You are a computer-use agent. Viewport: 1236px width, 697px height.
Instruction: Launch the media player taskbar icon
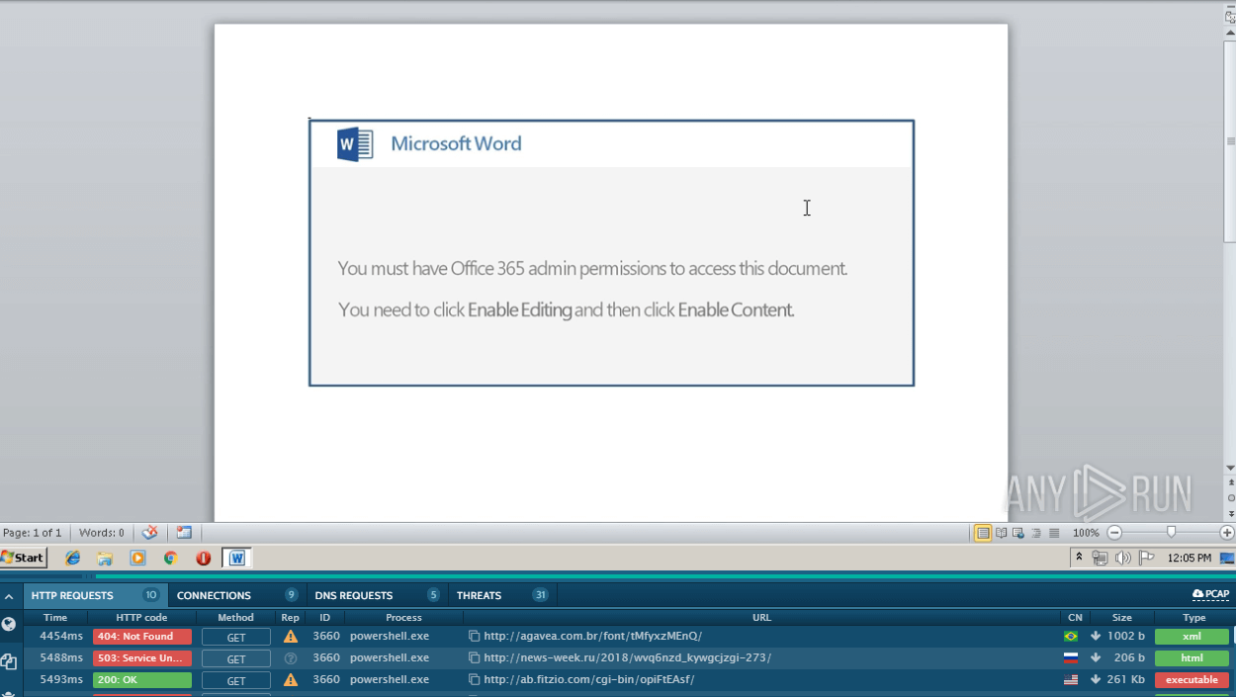click(137, 558)
